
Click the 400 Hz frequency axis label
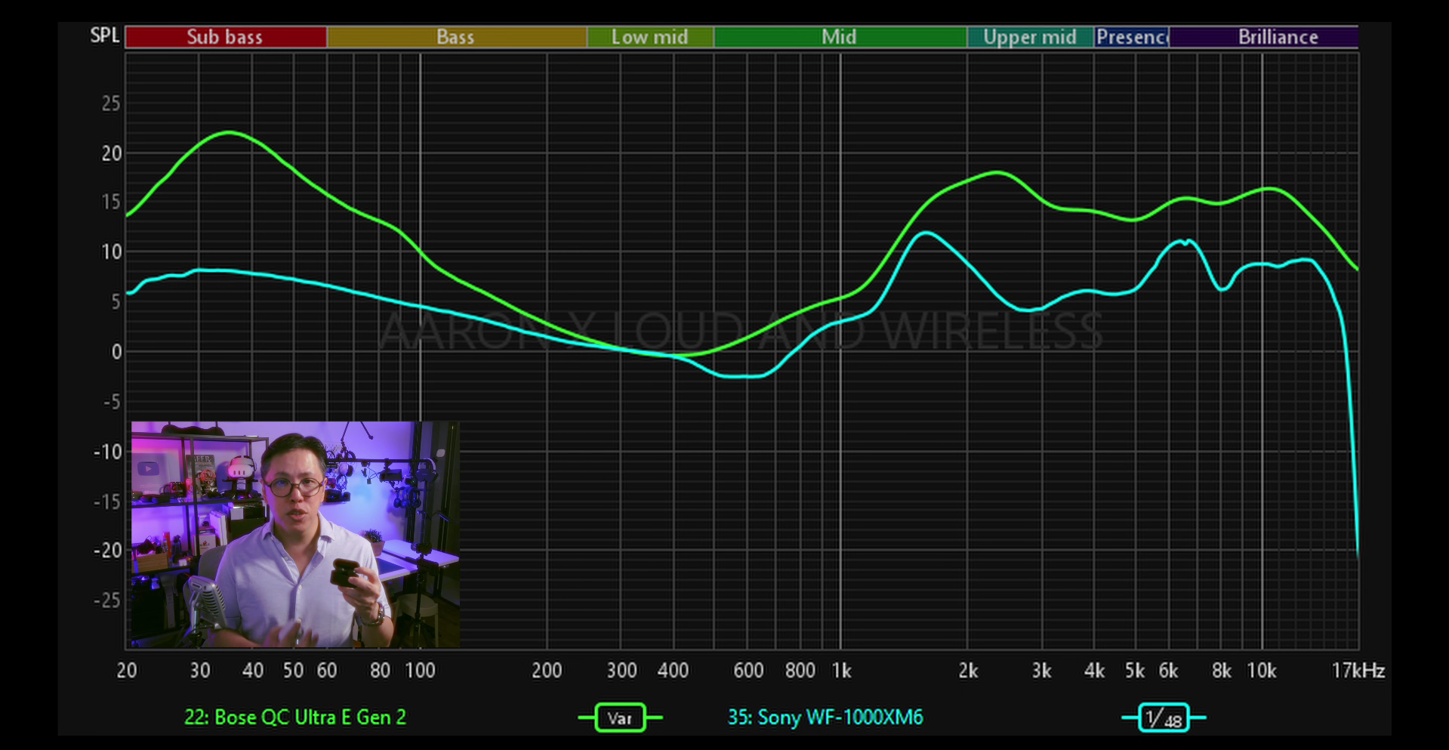pos(673,671)
